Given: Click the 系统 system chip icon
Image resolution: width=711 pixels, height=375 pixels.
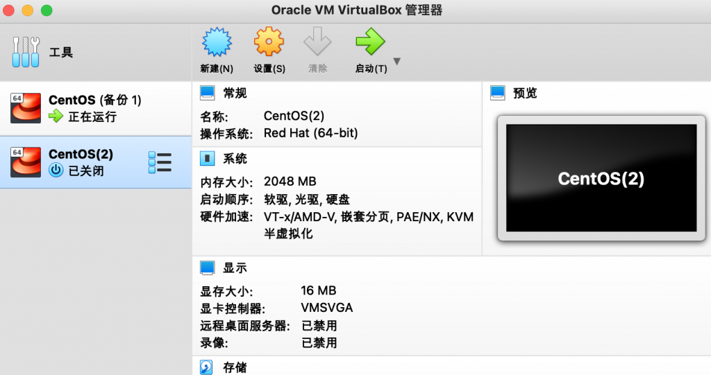Looking at the screenshot, I should click(207, 159).
